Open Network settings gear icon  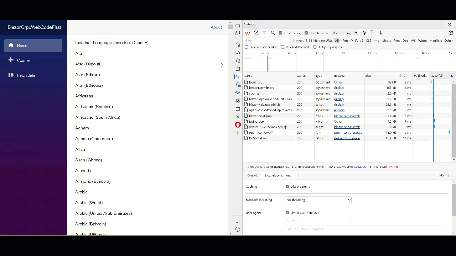pos(451,33)
